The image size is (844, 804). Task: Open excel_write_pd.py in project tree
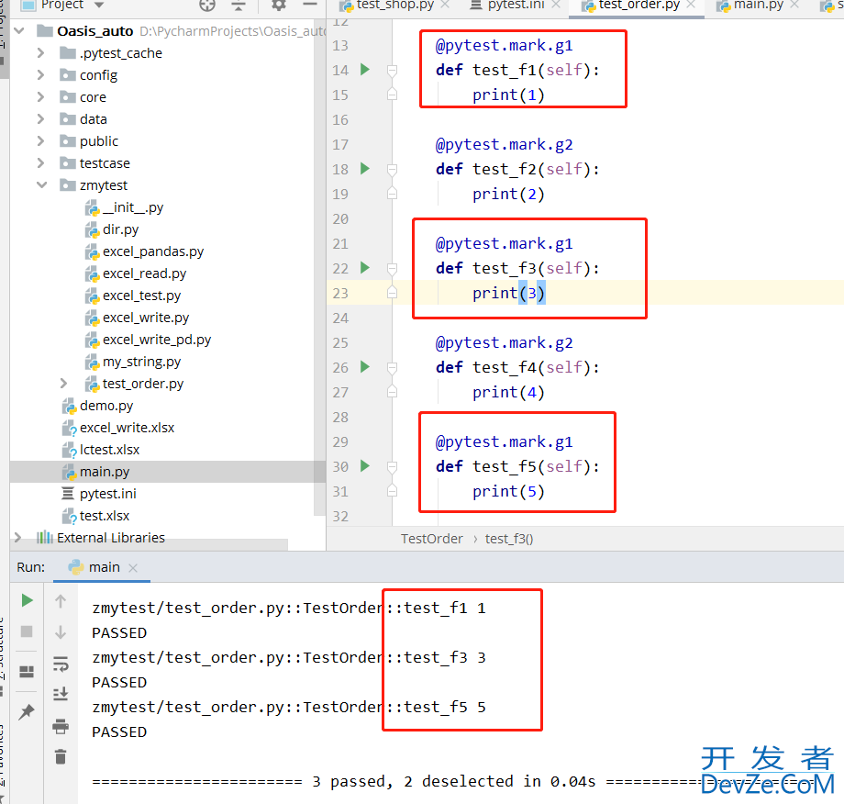(157, 340)
